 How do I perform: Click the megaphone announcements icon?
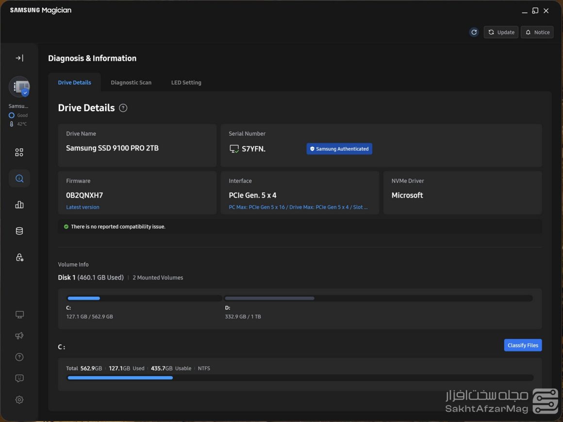pos(19,336)
